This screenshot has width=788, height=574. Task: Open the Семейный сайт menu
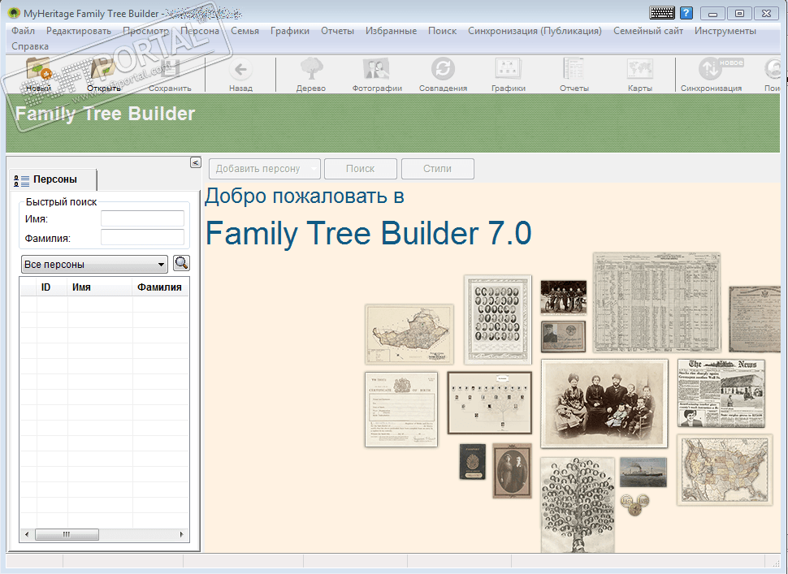pos(647,31)
